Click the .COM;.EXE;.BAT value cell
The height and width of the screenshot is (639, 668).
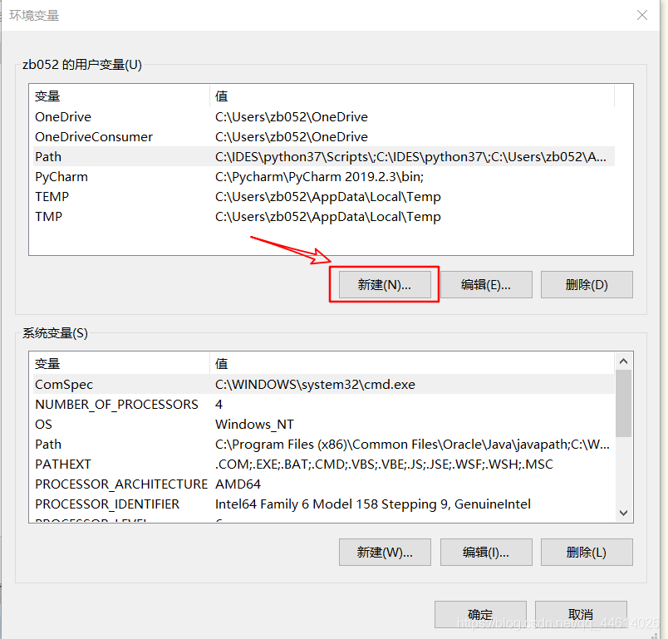(384, 465)
